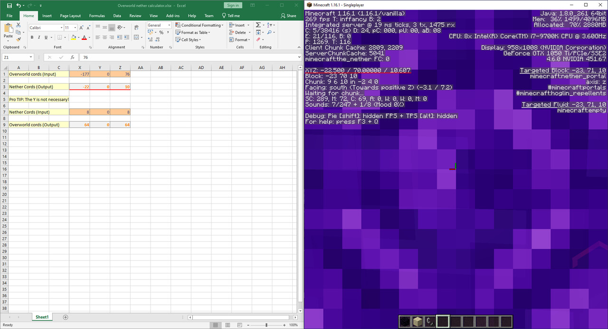Expand the Name Box dropdown
This screenshot has width=608, height=329.
[x=31, y=57]
